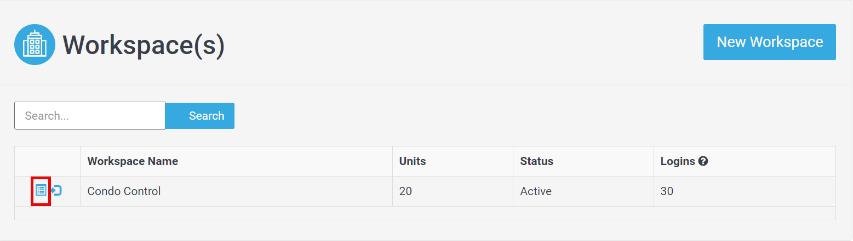Click the Status column header
853x241 pixels.
click(537, 161)
